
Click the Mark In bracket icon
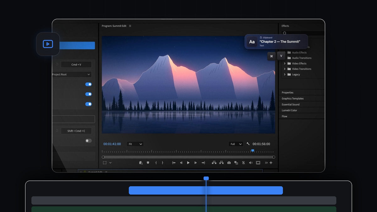point(156,163)
